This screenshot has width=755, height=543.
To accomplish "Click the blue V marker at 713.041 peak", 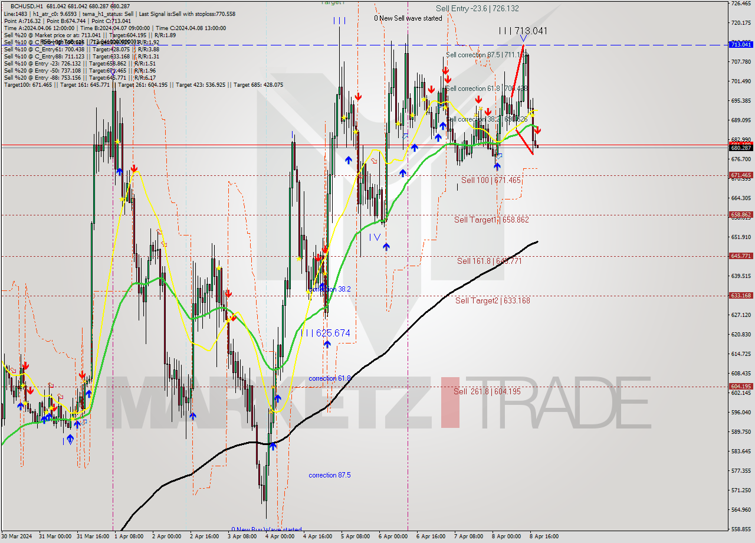I will pos(523,40).
